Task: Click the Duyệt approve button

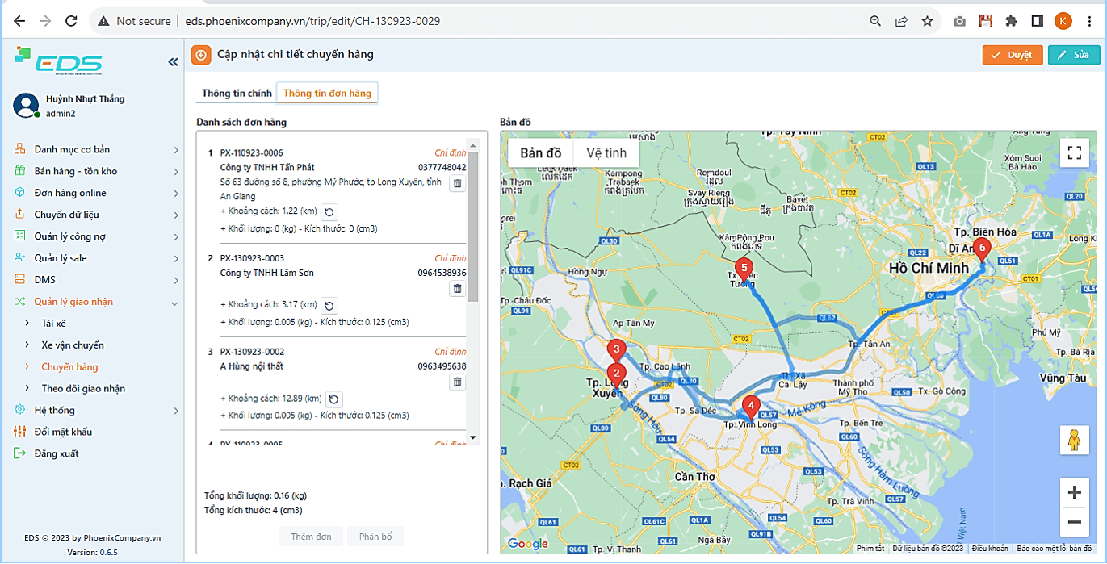Action: tap(1012, 55)
